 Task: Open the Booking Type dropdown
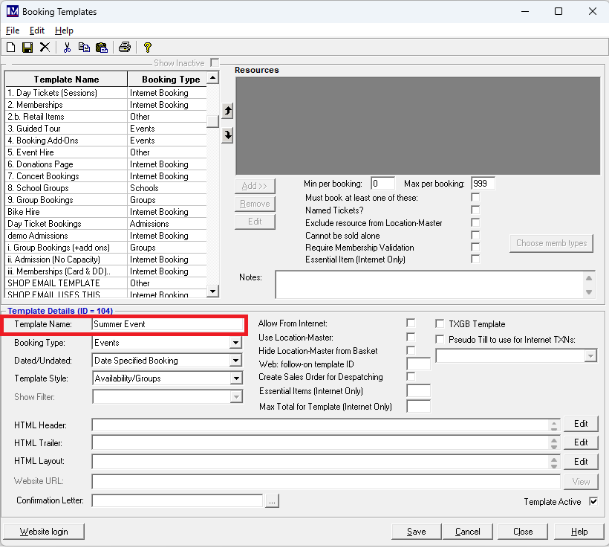235,343
